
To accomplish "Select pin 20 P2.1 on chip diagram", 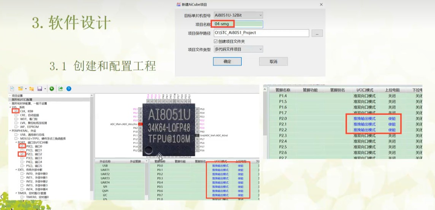I will click(x=197, y=124).
